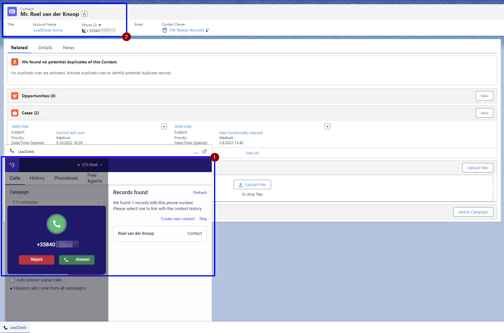Click the LeadDesk phone icon in utility bar

pyautogui.click(x=6, y=327)
